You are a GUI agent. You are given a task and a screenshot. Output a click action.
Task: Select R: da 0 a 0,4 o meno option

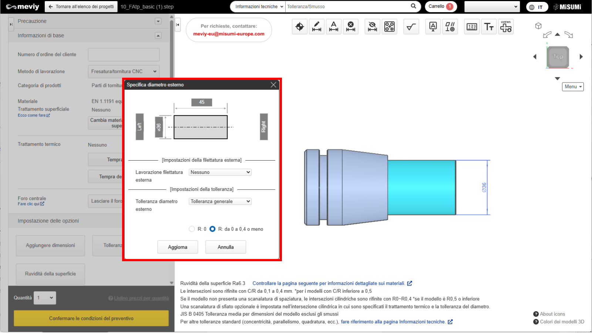[x=212, y=229]
